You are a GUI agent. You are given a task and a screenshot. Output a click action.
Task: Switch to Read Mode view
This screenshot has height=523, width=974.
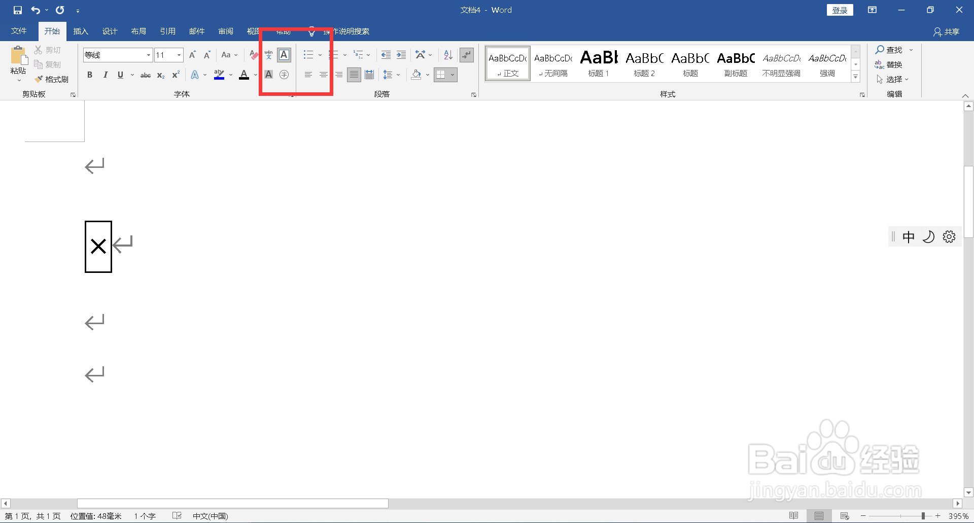pos(794,516)
